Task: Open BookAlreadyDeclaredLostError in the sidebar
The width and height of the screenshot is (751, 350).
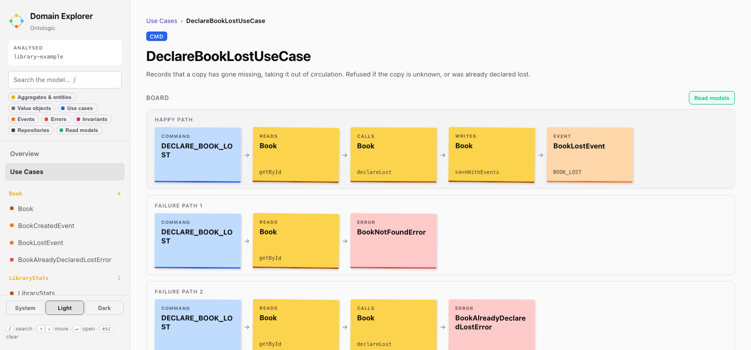Action: click(65, 259)
